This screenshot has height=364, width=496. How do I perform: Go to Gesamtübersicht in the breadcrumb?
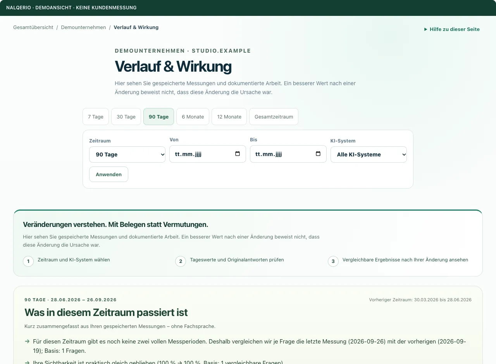(33, 27)
